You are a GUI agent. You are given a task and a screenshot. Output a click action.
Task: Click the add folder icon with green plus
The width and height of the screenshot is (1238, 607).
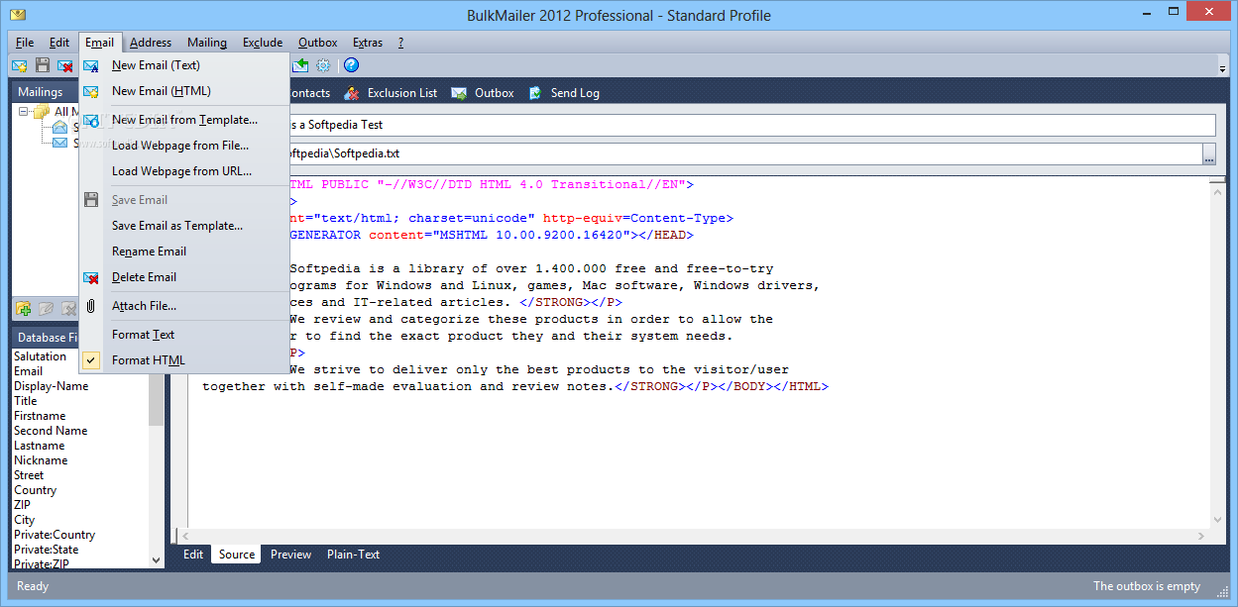point(24,308)
